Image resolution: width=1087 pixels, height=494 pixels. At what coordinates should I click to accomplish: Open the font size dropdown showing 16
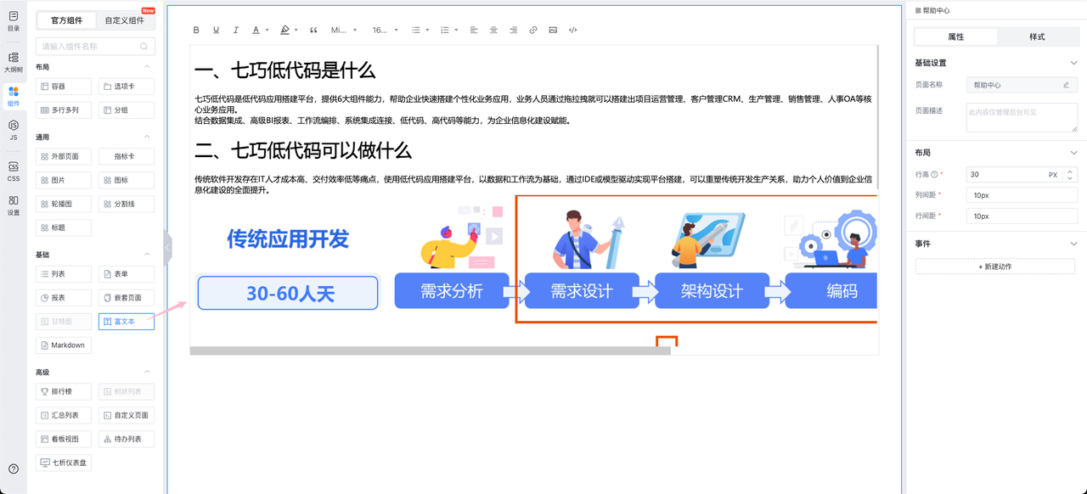[385, 30]
